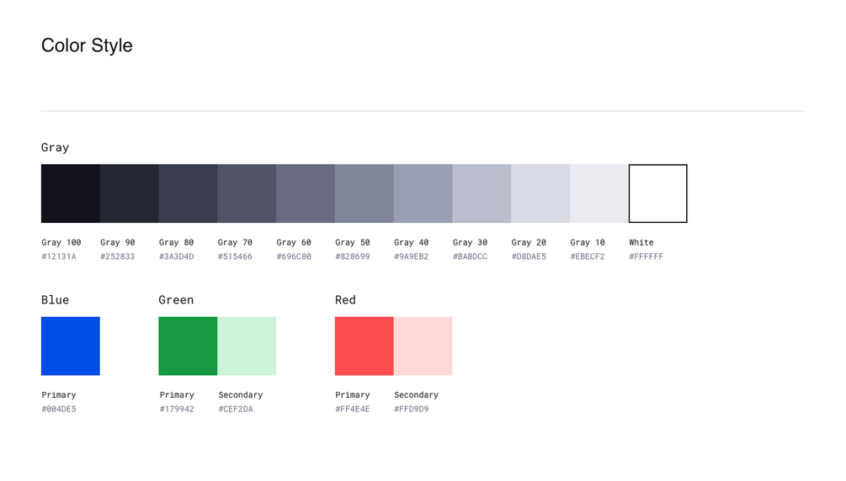Select the White outlined swatch
Screen dimensions: 846x481
pos(658,193)
